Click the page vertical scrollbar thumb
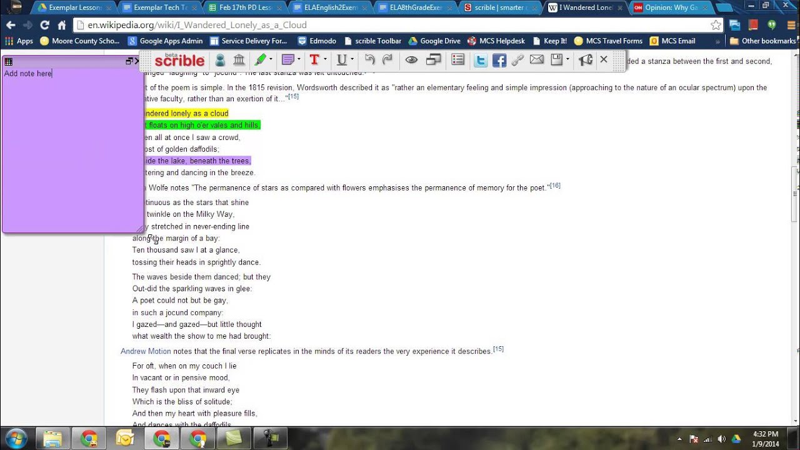Image resolution: width=800 pixels, height=450 pixels. point(795,194)
